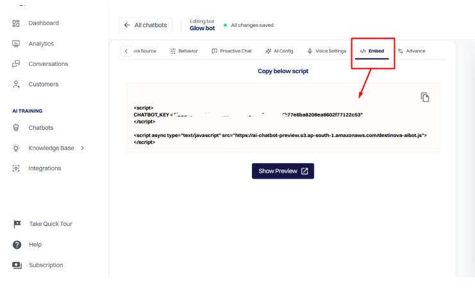The height and width of the screenshot is (290, 475).
Task: Click the Knowledge Base lightbulb icon
Action: pyautogui.click(x=16, y=148)
